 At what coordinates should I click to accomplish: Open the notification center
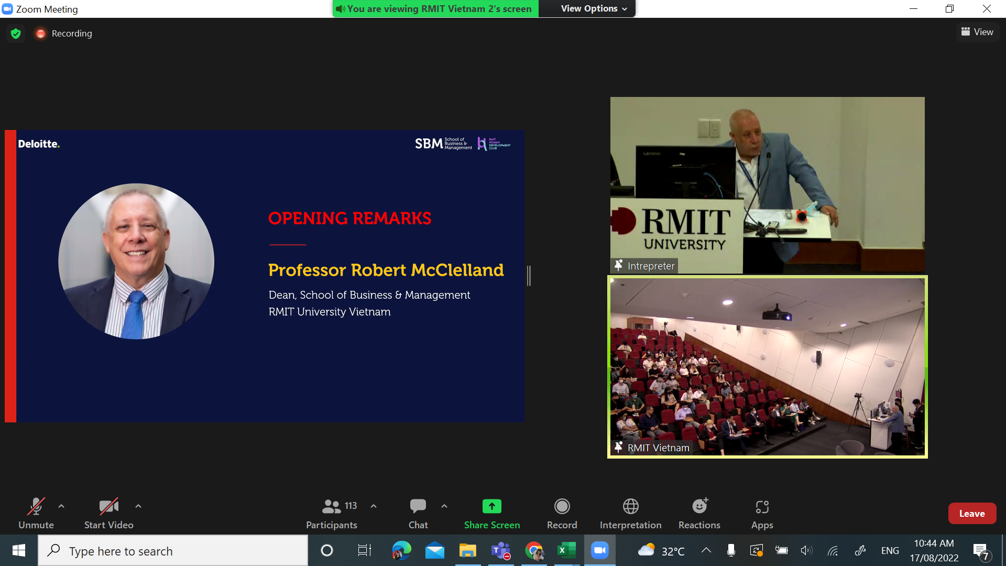coord(981,551)
